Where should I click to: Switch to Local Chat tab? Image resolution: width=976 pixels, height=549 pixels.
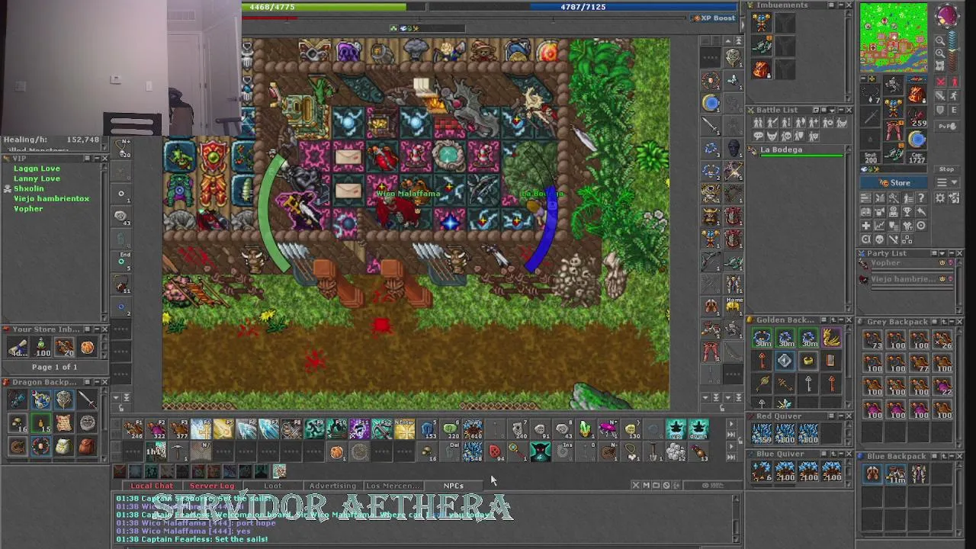[152, 486]
